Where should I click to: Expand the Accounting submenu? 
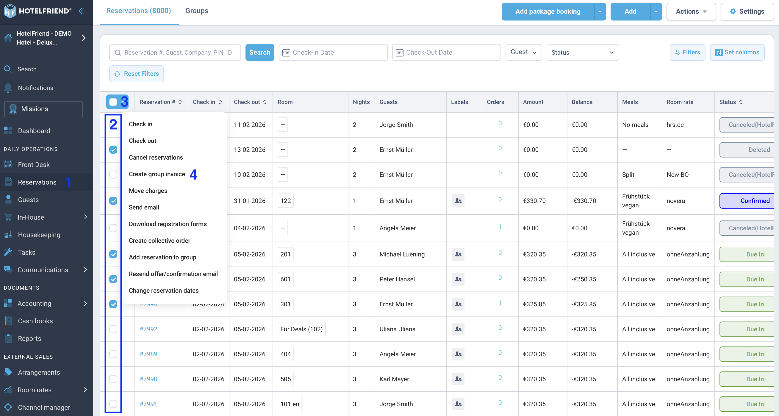coord(85,303)
